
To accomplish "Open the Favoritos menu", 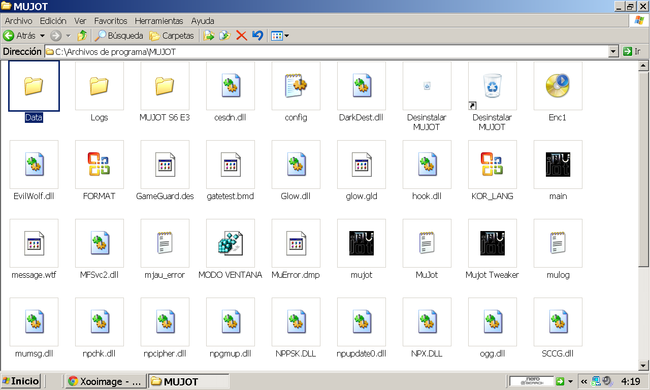I will coord(111,21).
